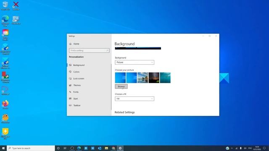This screenshot has height=151, width=269.
Task: Open Outlook from the taskbar
Action: (100, 148)
